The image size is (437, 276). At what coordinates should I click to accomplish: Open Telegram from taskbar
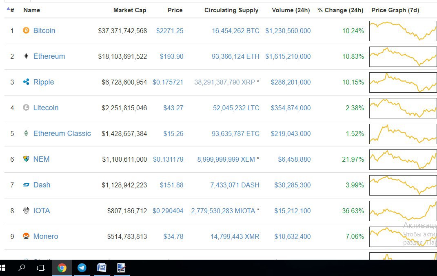tap(82, 268)
